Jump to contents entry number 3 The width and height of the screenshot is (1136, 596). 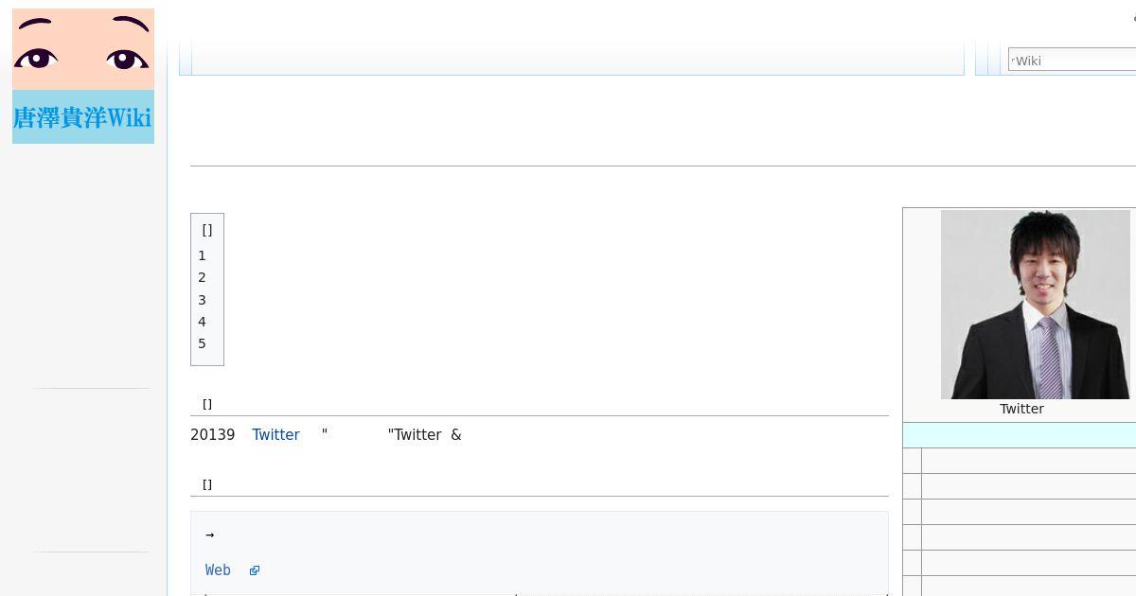(x=202, y=300)
